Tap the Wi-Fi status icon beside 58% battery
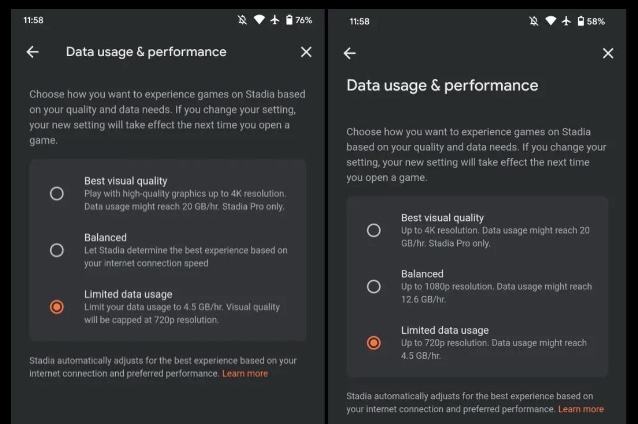Viewport: 638px width, 424px height. coord(551,21)
